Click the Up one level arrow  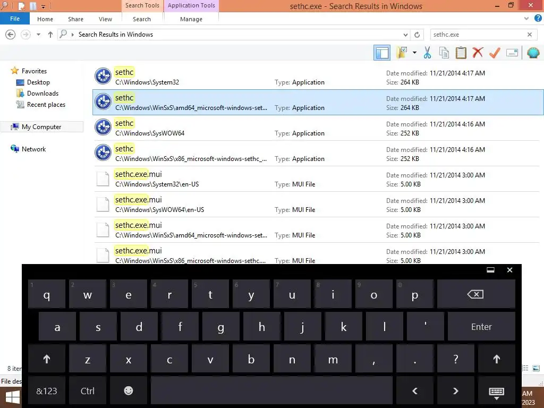click(x=50, y=35)
